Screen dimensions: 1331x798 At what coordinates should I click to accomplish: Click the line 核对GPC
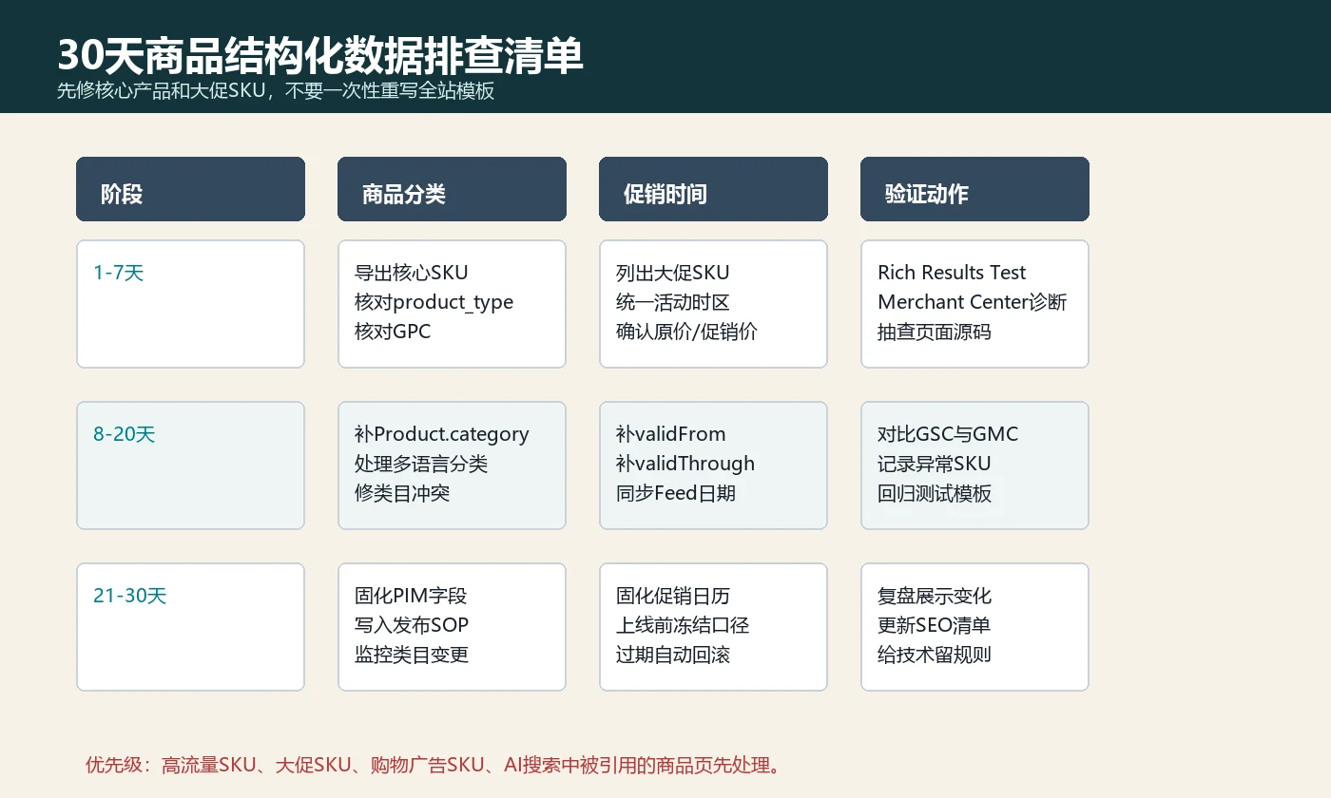click(x=393, y=332)
